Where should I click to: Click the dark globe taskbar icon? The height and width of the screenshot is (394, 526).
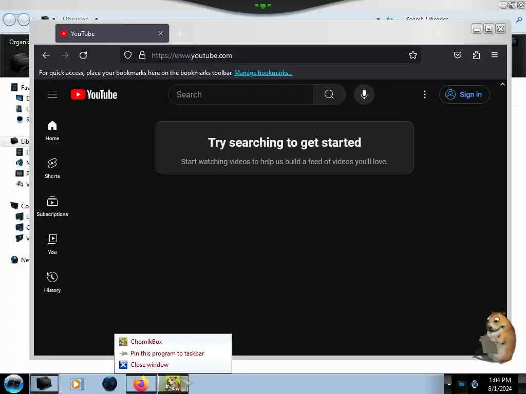[x=110, y=384]
